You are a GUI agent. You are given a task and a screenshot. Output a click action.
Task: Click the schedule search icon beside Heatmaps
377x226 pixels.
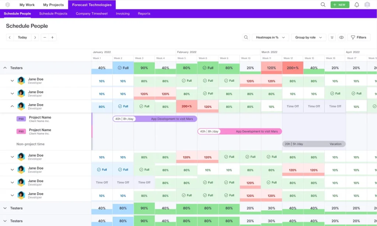[x=246, y=38]
